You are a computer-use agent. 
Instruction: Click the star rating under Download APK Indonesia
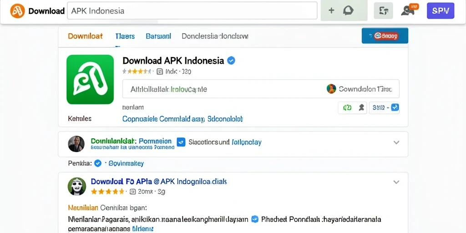pos(137,71)
